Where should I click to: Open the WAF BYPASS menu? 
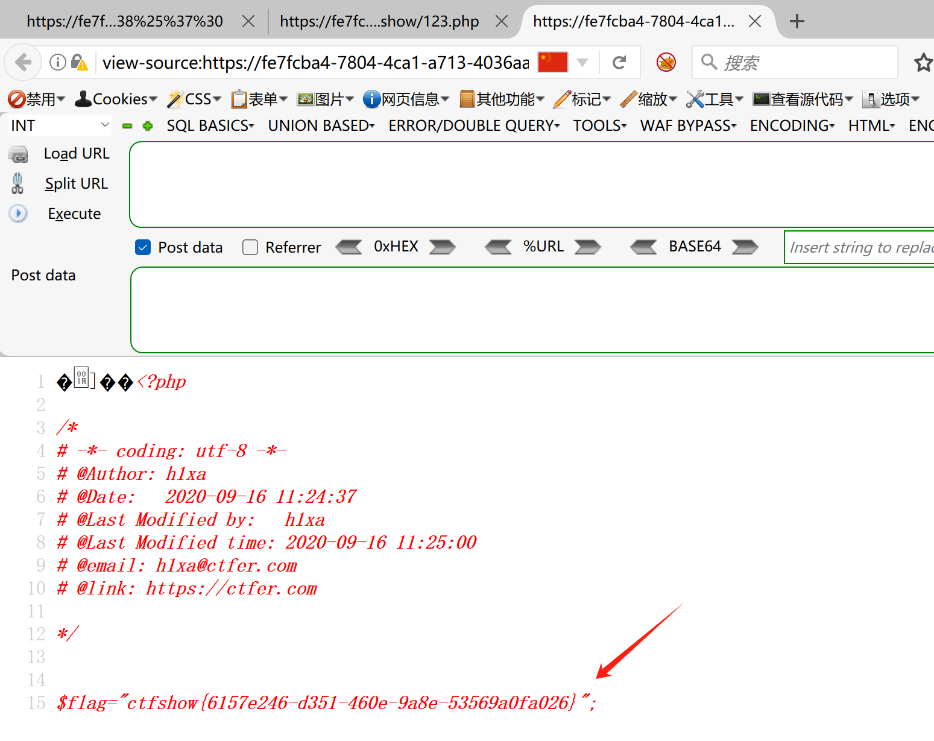point(688,125)
